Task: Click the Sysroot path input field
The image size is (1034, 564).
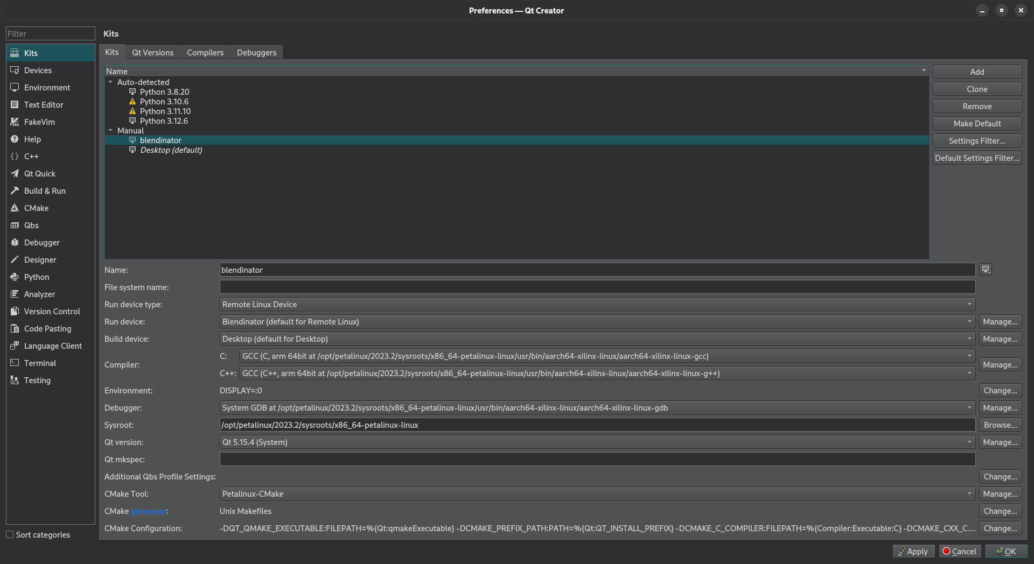Action: [x=597, y=425]
